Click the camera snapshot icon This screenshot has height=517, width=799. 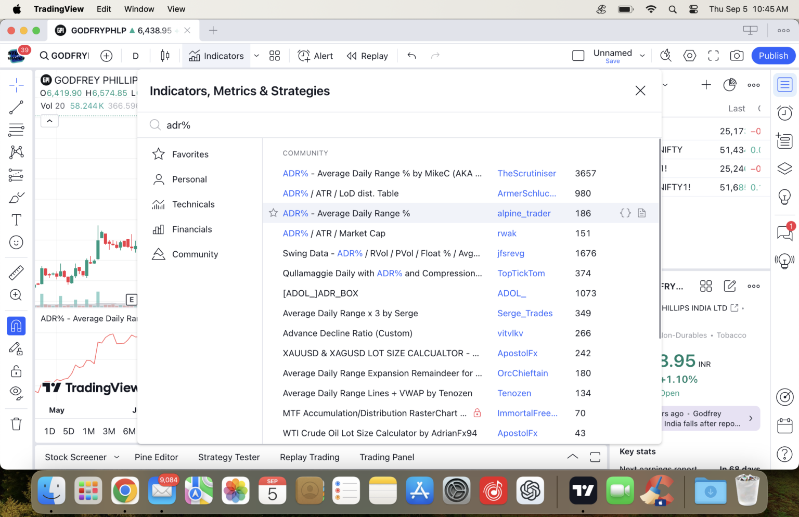737,56
